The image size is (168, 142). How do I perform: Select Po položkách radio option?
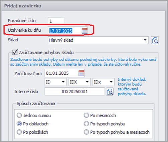point(19,132)
